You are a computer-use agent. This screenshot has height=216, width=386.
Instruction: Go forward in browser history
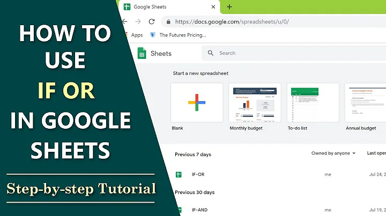point(138,21)
